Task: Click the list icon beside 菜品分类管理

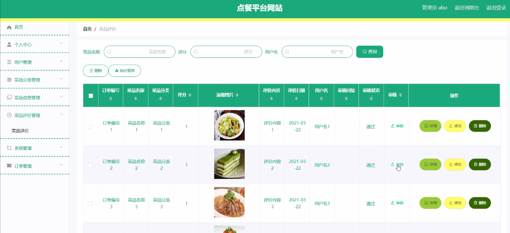Action: 9,80
